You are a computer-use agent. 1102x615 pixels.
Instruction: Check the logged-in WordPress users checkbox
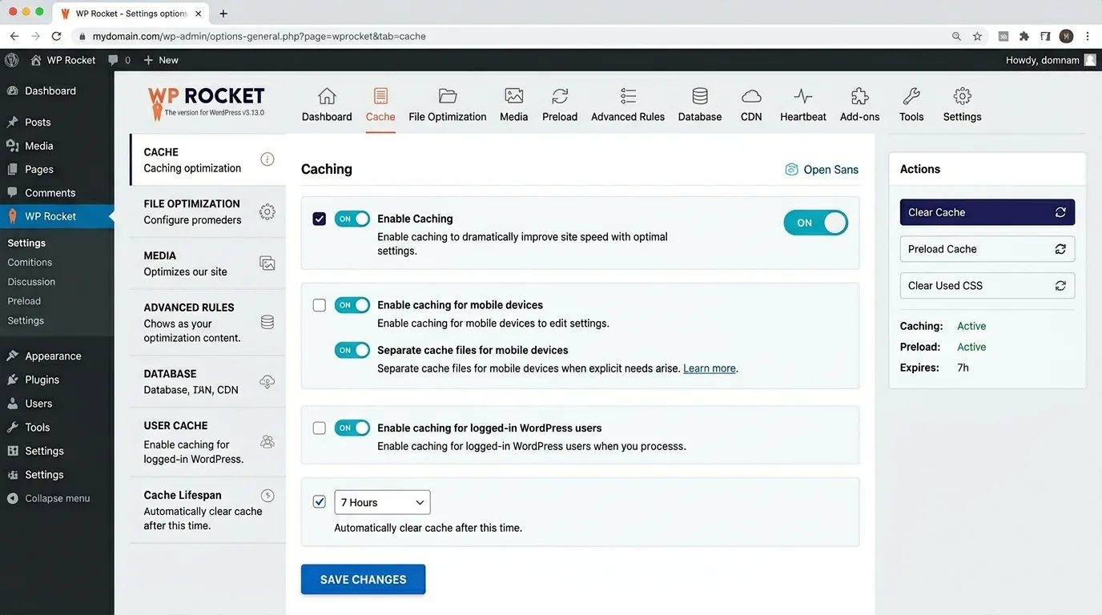click(x=320, y=428)
